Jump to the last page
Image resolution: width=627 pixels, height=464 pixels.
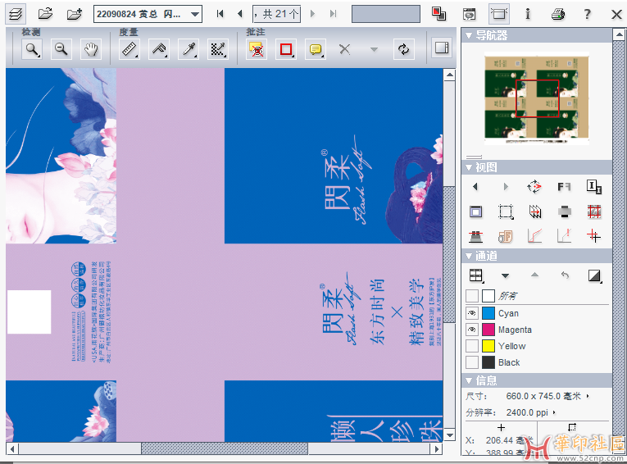pyautogui.click(x=333, y=14)
